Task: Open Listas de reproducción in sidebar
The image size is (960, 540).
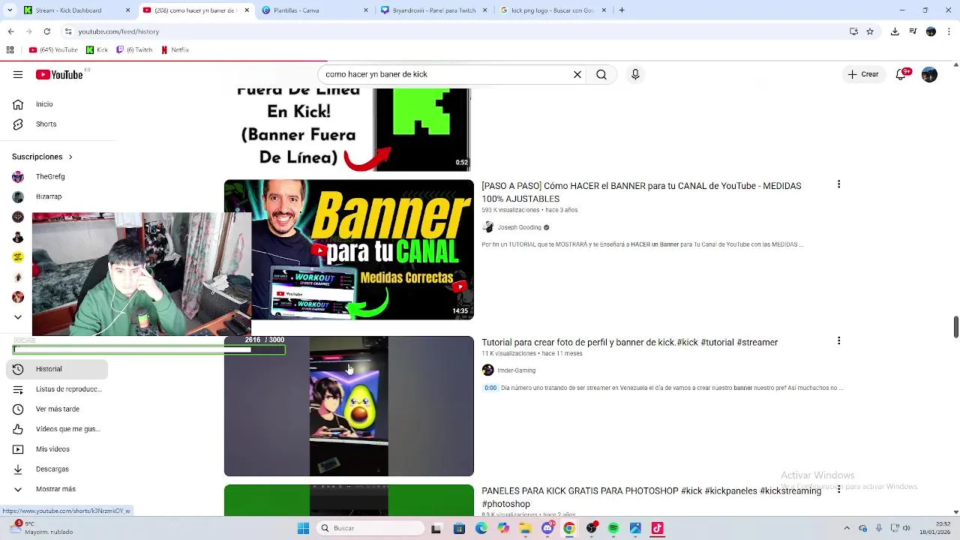Action: [57, 388]
